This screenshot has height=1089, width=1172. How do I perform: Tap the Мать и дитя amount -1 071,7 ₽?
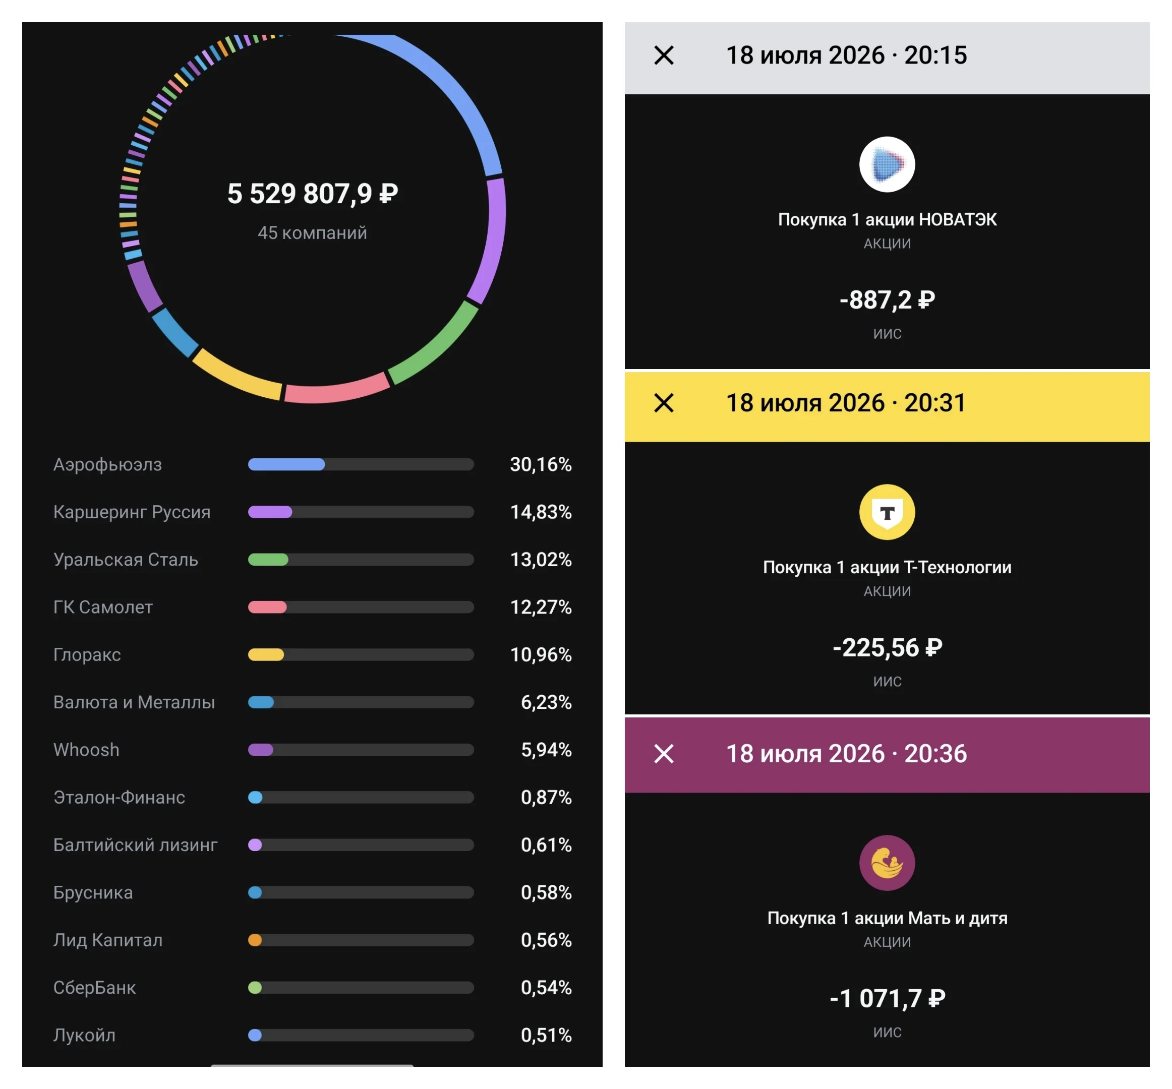coord(887,998)
